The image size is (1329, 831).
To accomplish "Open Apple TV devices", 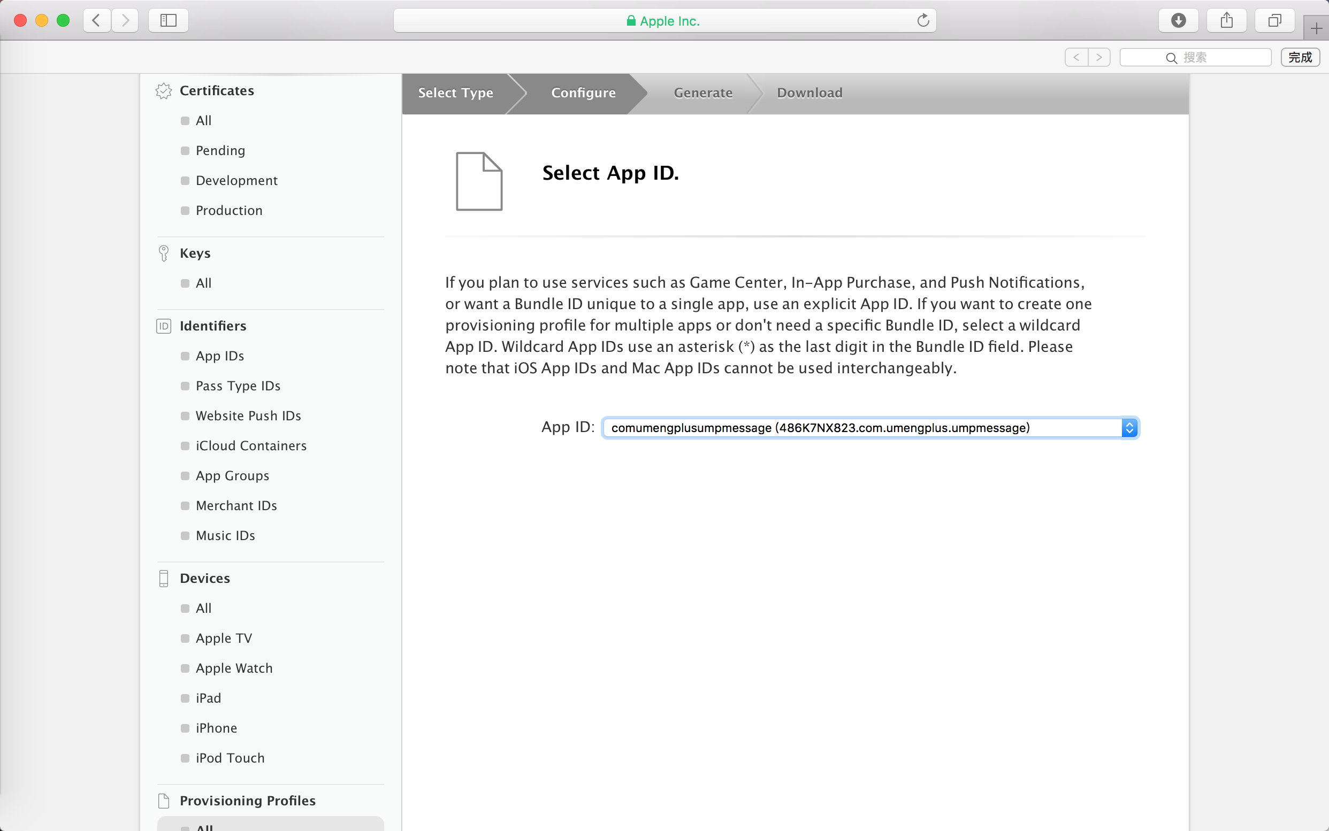I will pos(224,638).
